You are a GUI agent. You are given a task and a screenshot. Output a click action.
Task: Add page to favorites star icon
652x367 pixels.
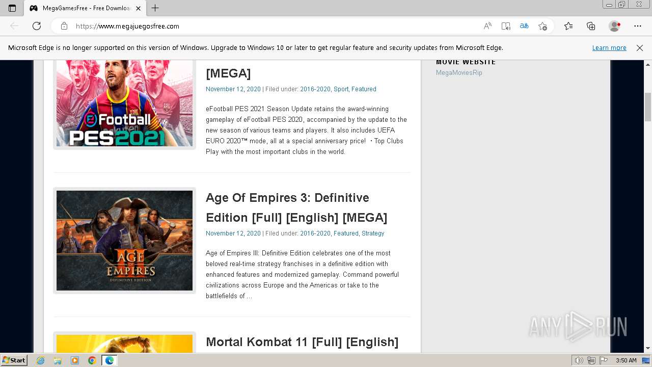pyautogui.click(x=542, y=26)
